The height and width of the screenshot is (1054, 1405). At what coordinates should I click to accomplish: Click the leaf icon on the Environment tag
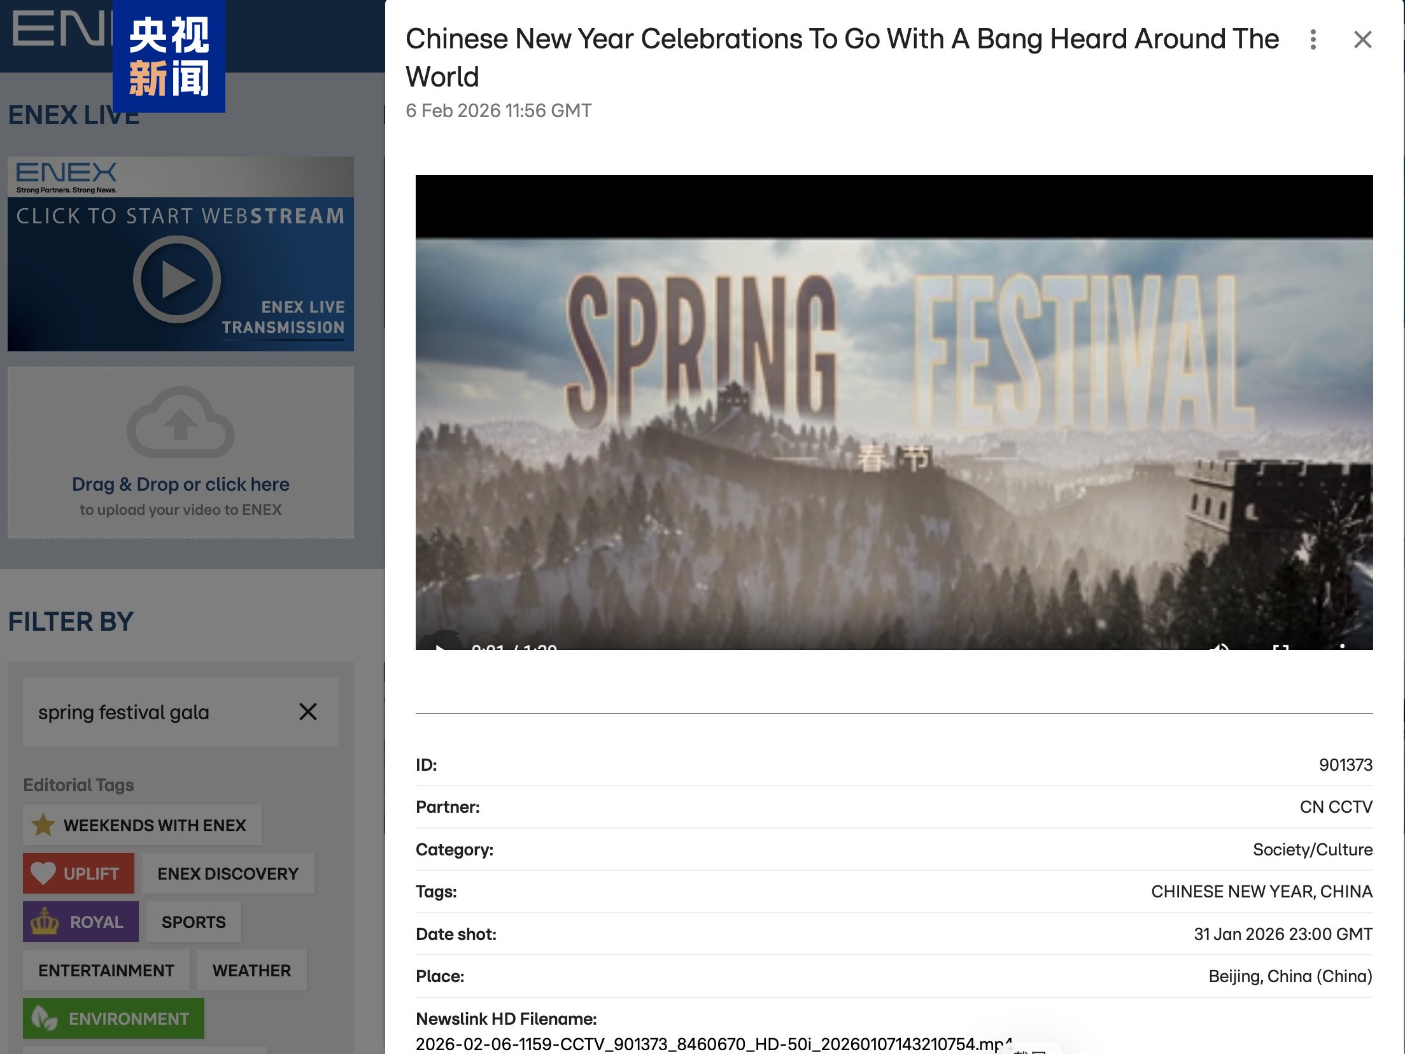point(45,1018)
